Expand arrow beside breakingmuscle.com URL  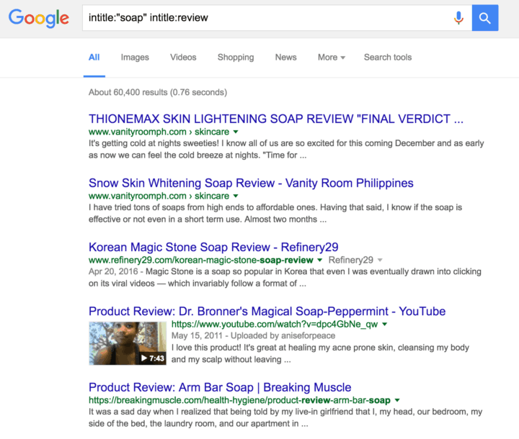coord(397,400)
